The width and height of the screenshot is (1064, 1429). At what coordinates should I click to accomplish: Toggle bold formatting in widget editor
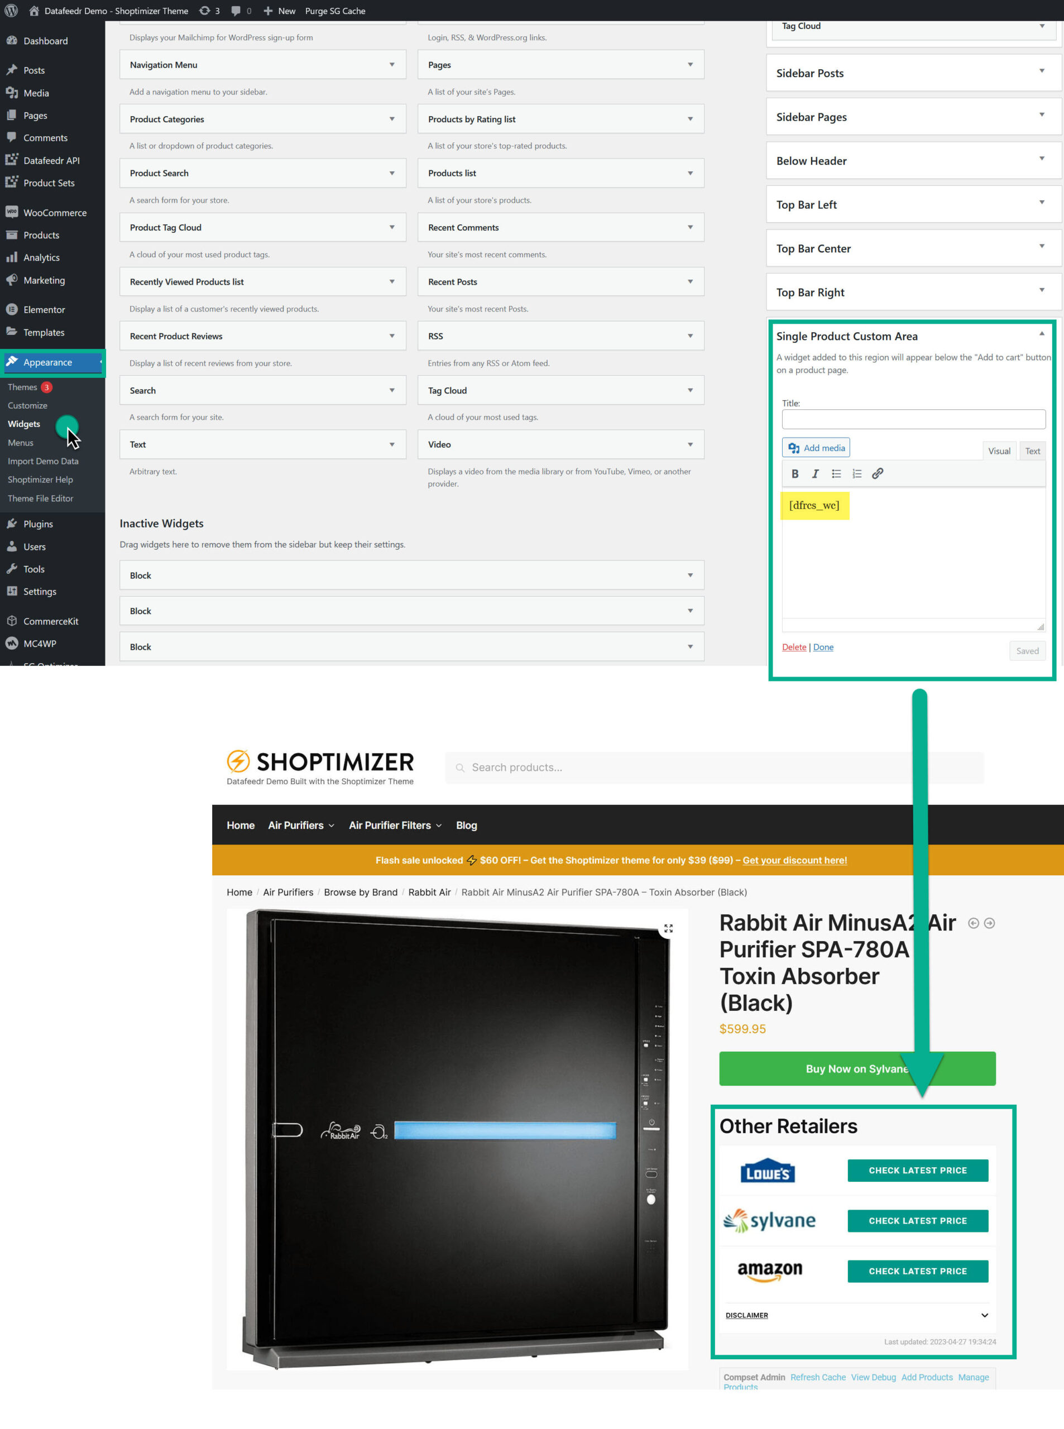tap(795, 474)
